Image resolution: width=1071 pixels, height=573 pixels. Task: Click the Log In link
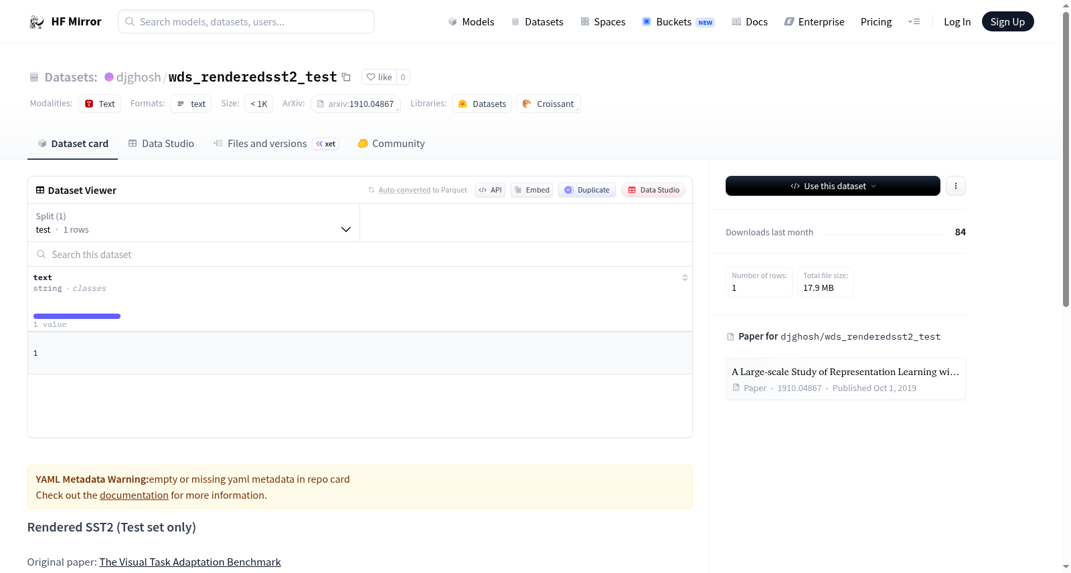coord(957,21)
